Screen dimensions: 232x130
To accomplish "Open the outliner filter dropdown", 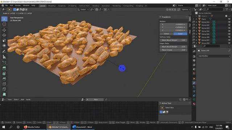I will (227, 9).
